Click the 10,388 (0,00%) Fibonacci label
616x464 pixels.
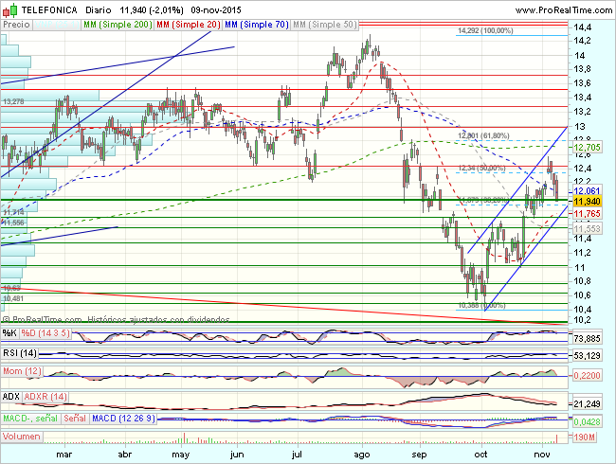pyautogui.click(x=482, y=306)
